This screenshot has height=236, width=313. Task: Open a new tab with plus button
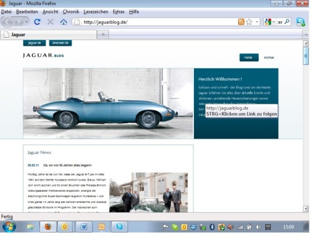click(x=103, y=35)
